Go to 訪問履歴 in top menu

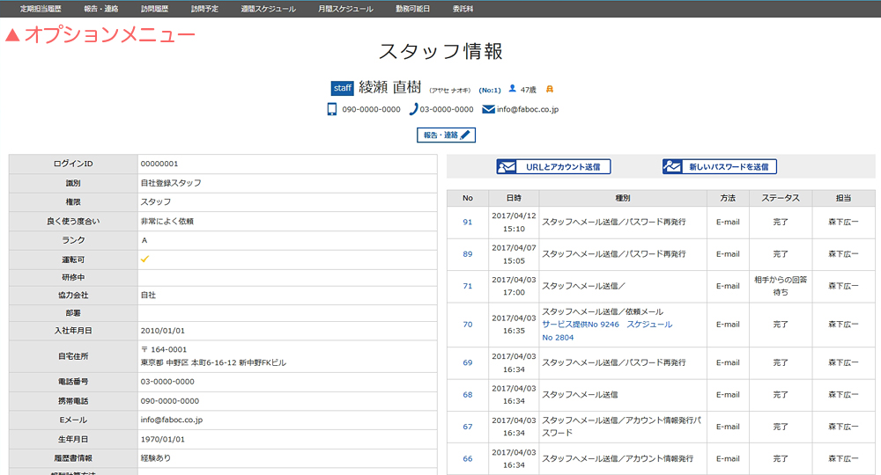pos(154,9)
